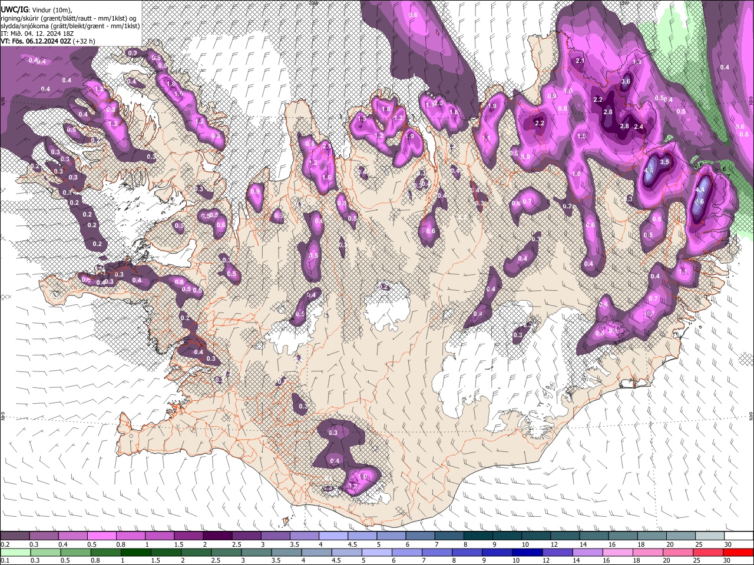The image size is (754, 565).
Task: Pick the darkest purple swatch between 2 and 2.5
Action: (x=217, y=536)
